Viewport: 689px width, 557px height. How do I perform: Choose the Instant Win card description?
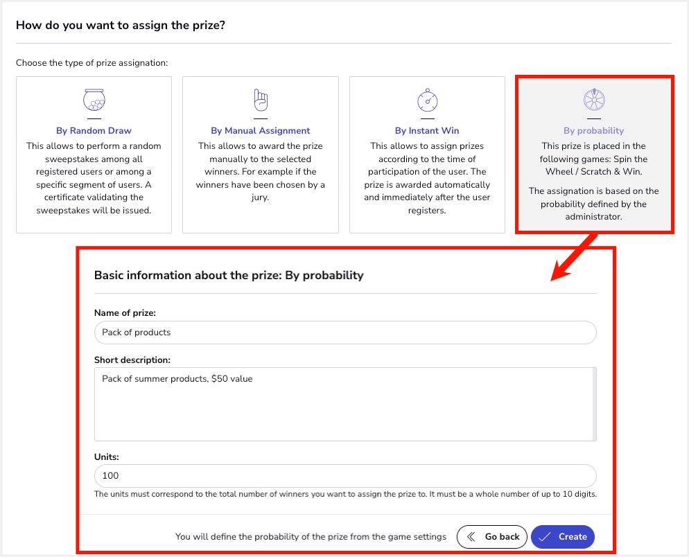coord(427,178)
